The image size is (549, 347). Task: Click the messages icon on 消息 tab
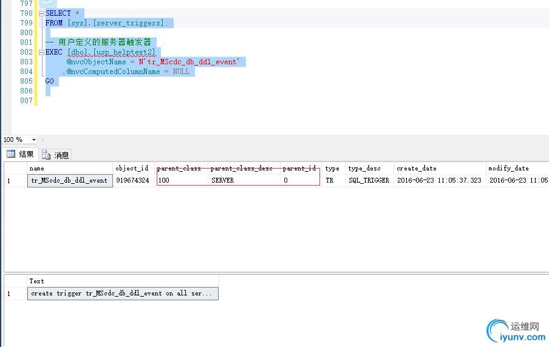(46, 155)
